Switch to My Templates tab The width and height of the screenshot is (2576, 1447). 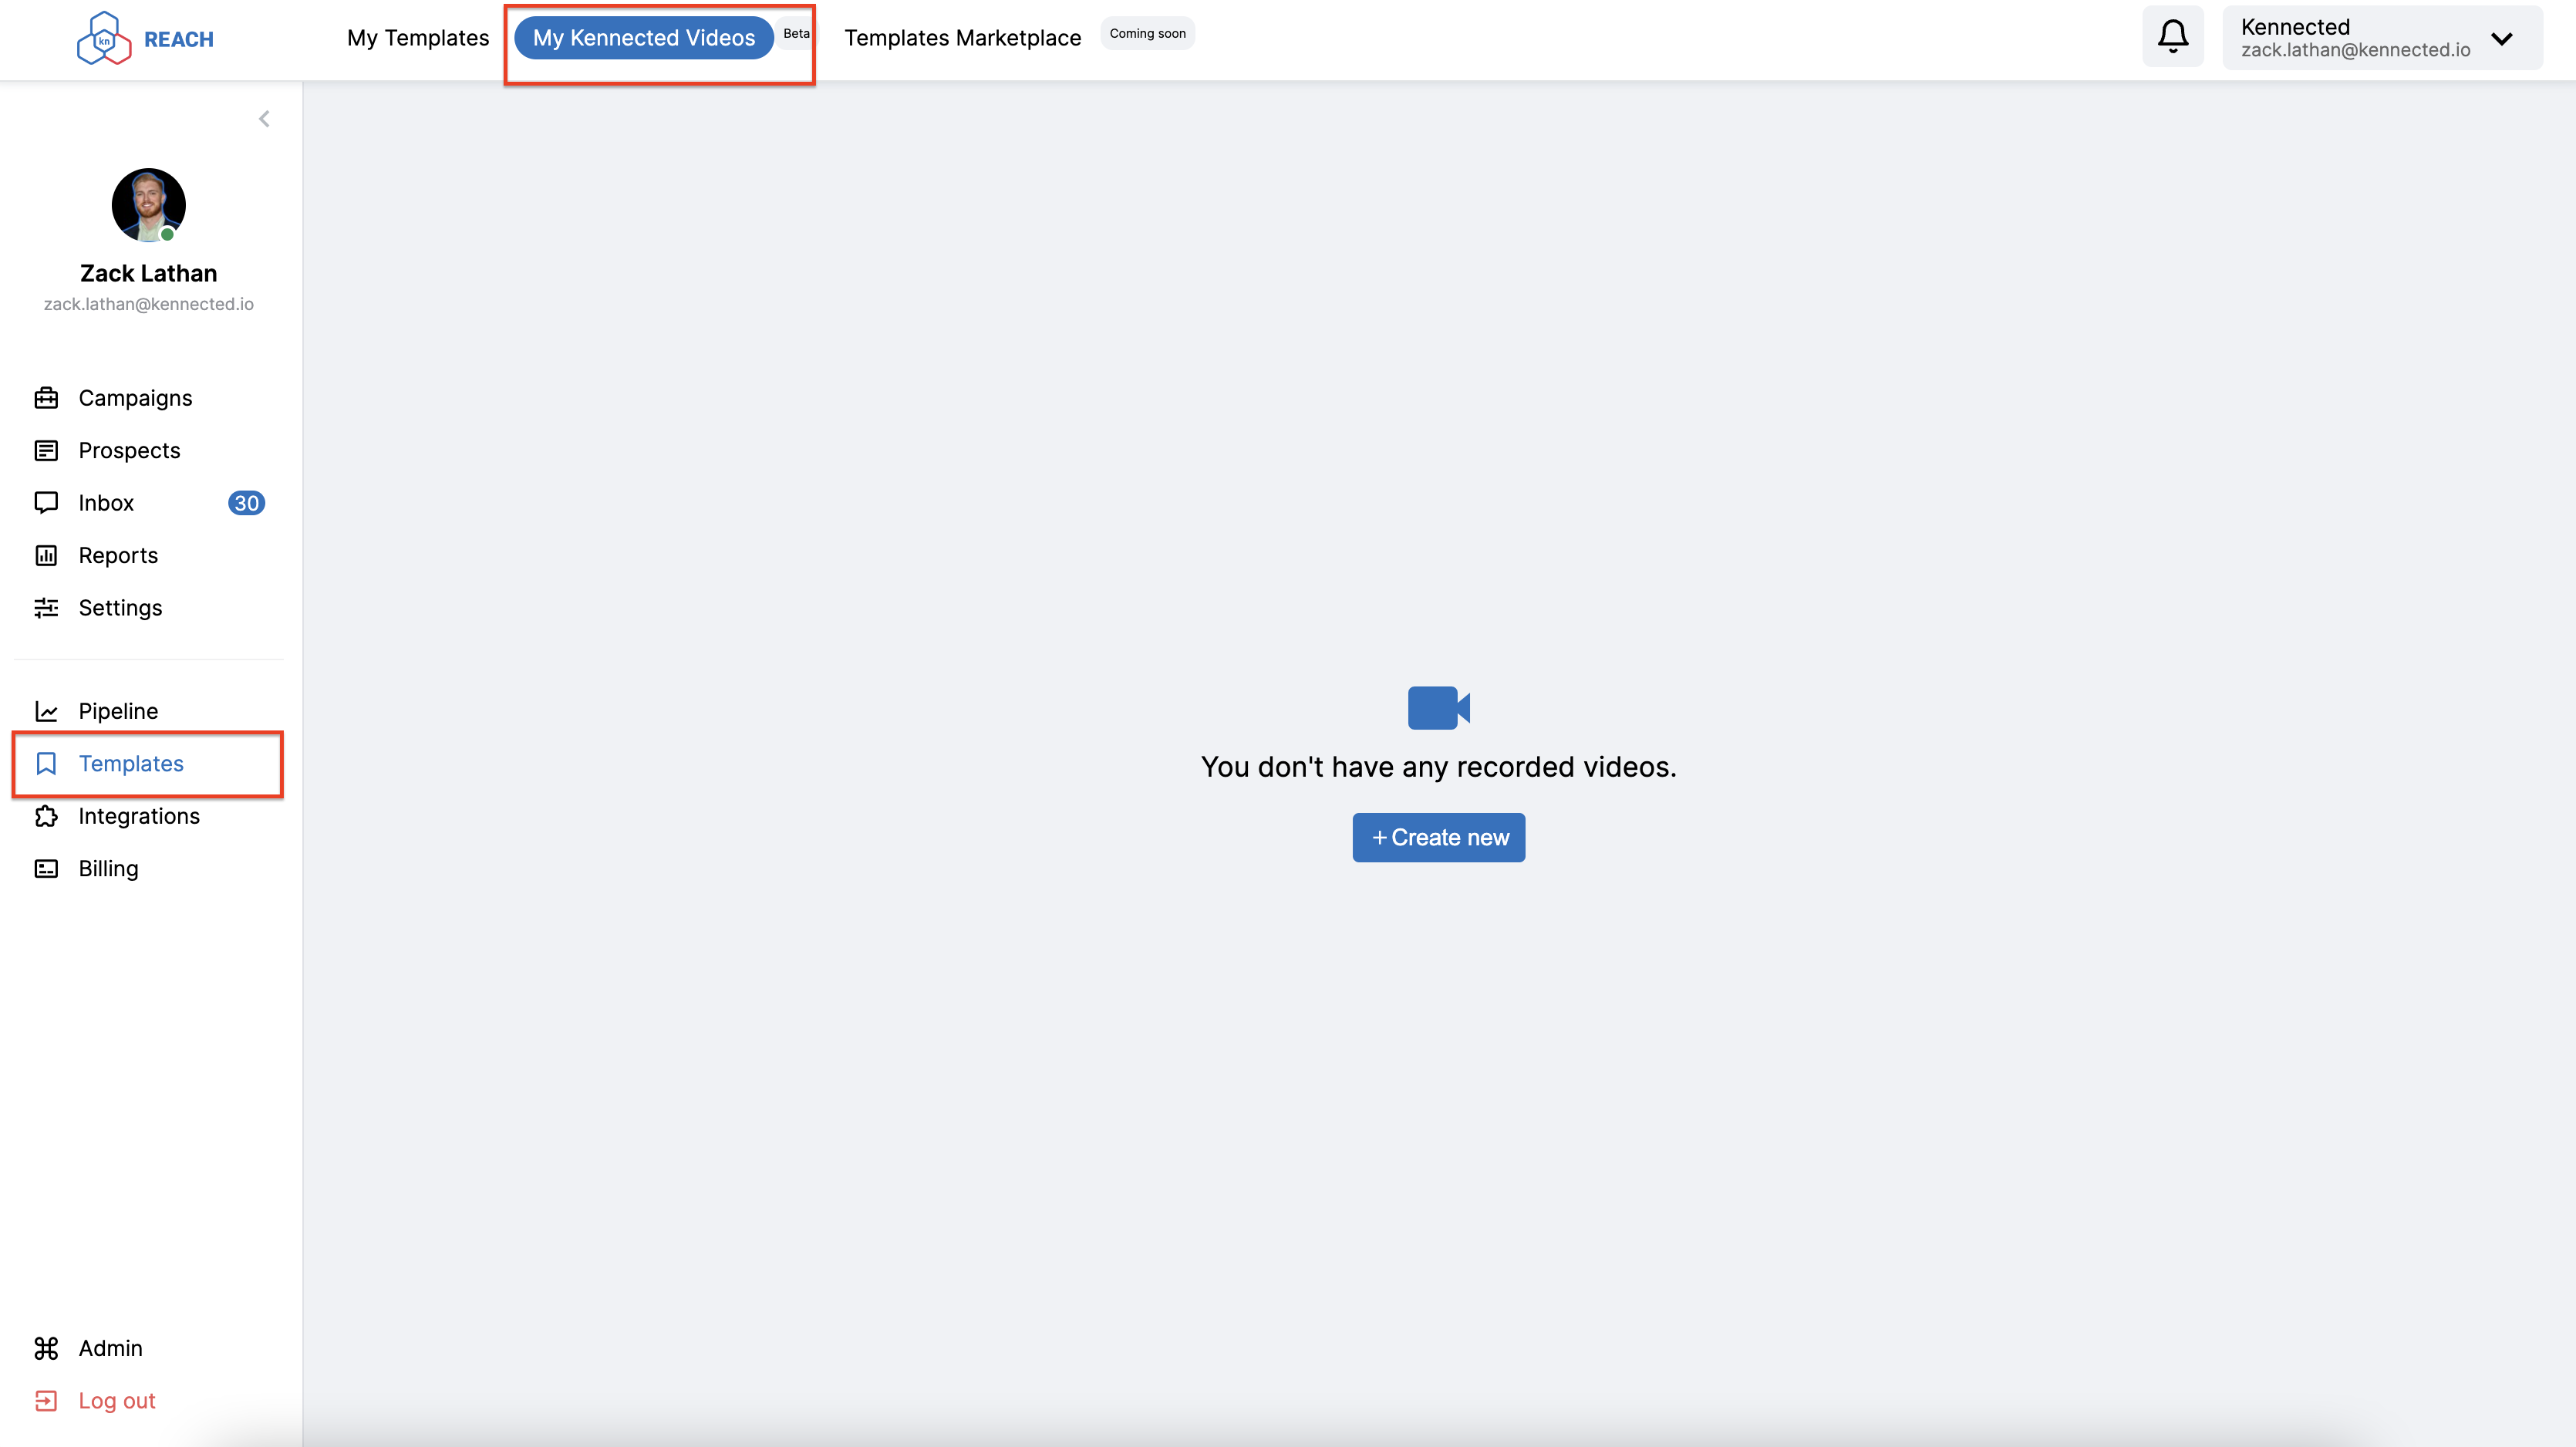[418, 38]
